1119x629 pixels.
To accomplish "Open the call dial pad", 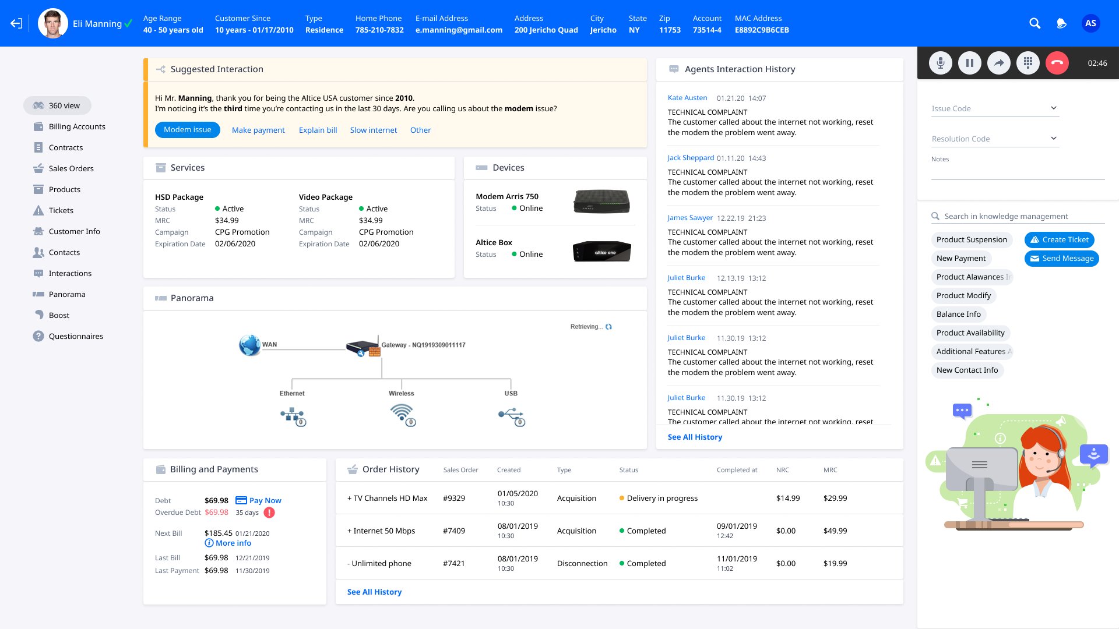I will pyautogui.click(x=1028, y=63).
